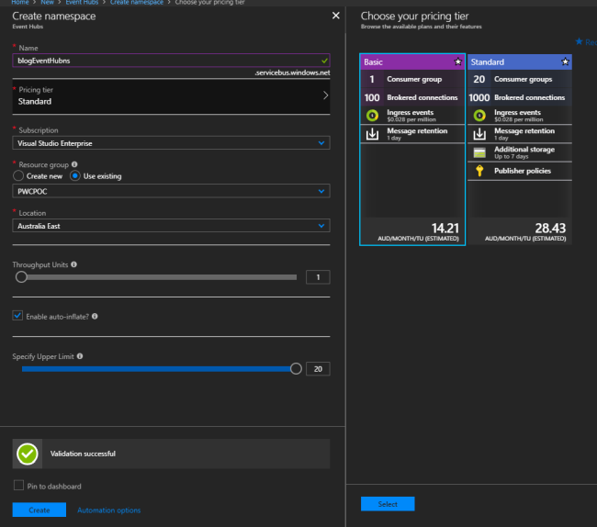The height and width of the screenshot is (527, 597).
Task: Click the Specify Upper Limit info icon
Action: 82,356
